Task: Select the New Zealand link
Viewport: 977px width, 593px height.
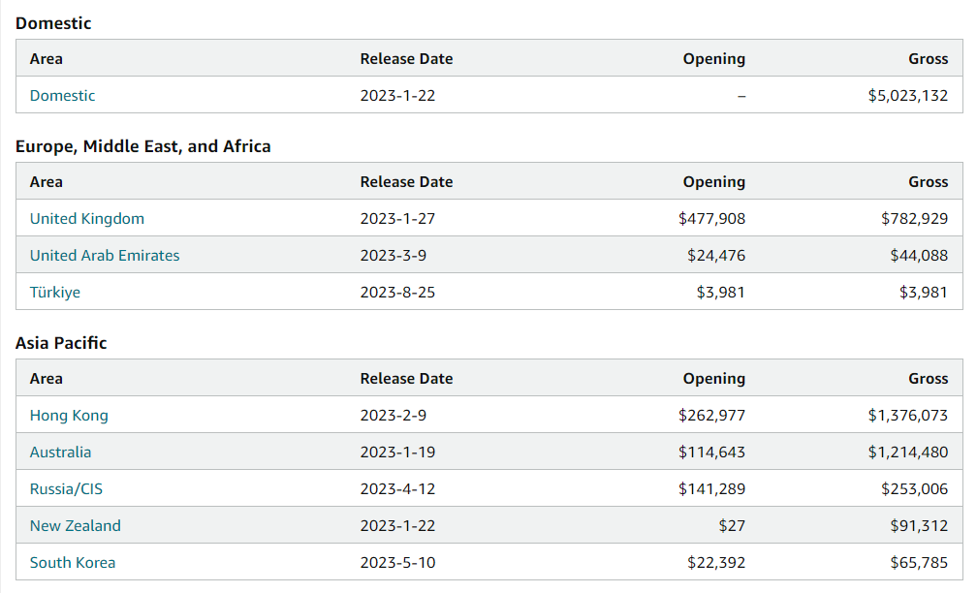Action: 75,526
